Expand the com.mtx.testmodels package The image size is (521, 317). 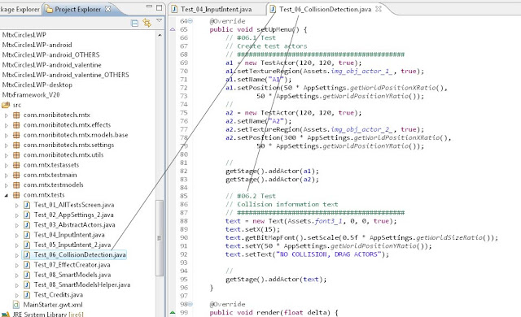point(7,185)
